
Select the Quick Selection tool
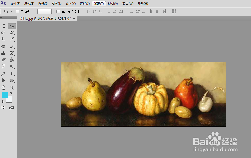[x=12, y=33]
